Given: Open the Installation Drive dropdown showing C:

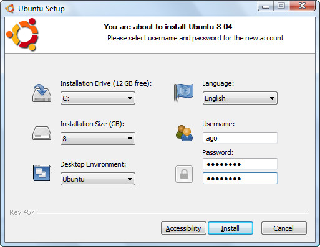Looking at the screenshot, I should [98, 98].
